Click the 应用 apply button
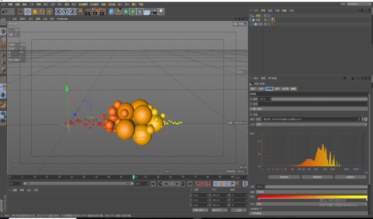This screenshot has height=219, width=373. tap(239, 210)
